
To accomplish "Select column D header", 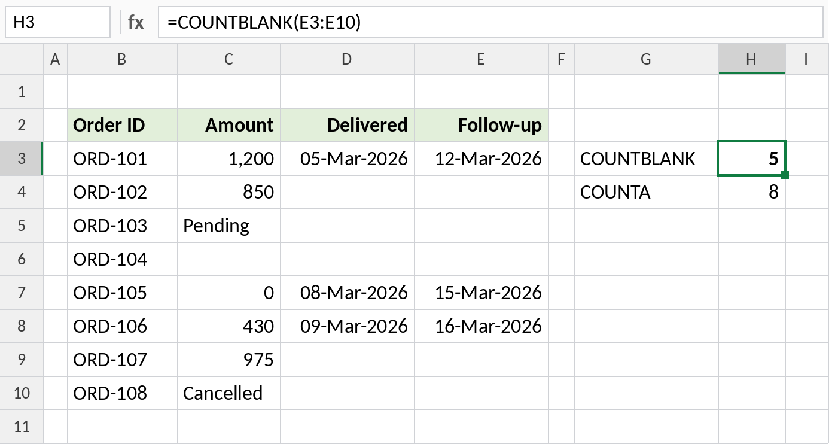I will click(348, 59).
